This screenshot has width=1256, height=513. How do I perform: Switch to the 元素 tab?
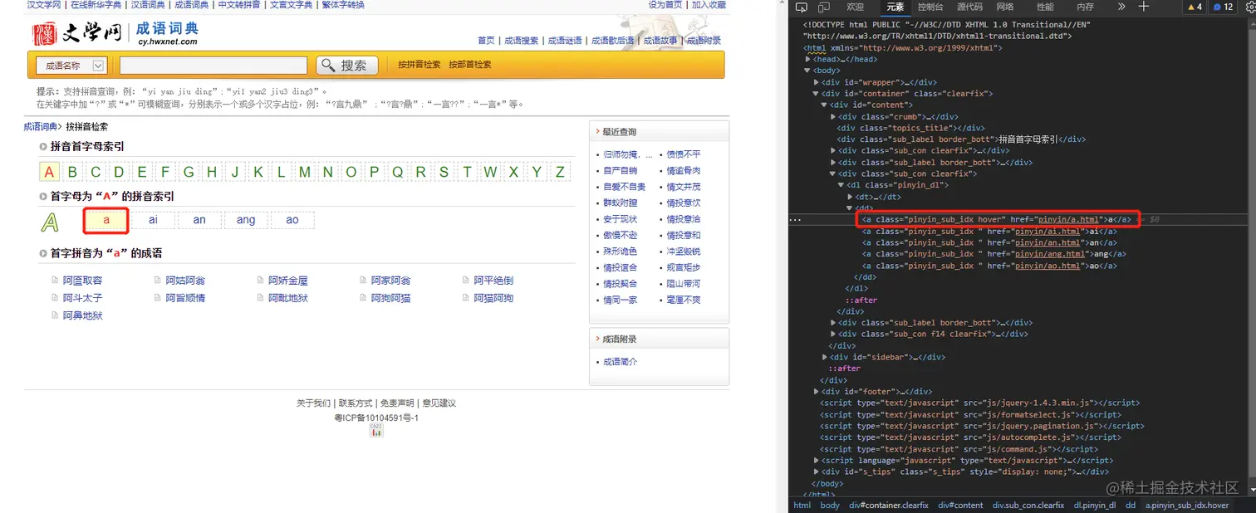[895, 7]
